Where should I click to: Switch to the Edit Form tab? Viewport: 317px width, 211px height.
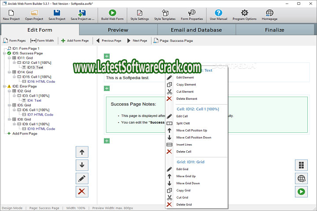(x=40, y=30)
